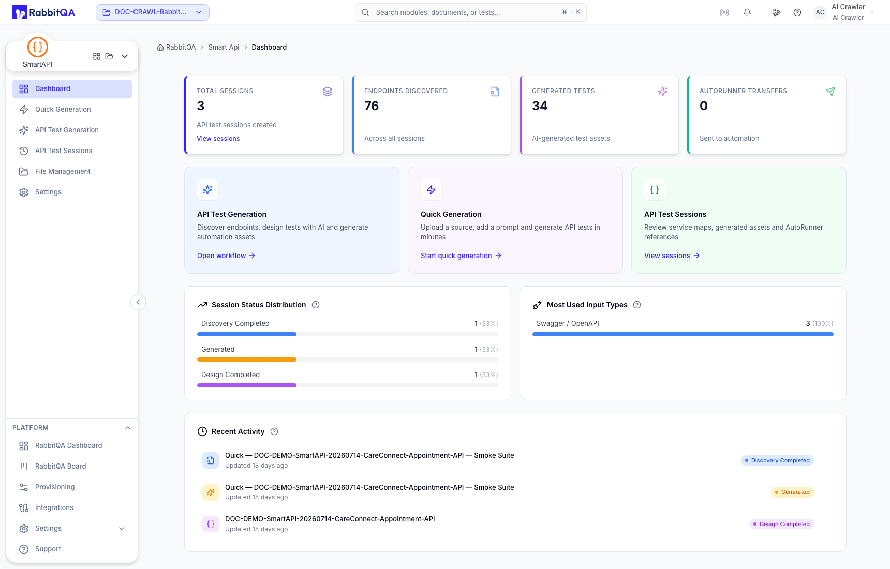890x569 pixels.
Task: Click the Autorunner Transfers paper plane icon
Action: tap(830, 92)
